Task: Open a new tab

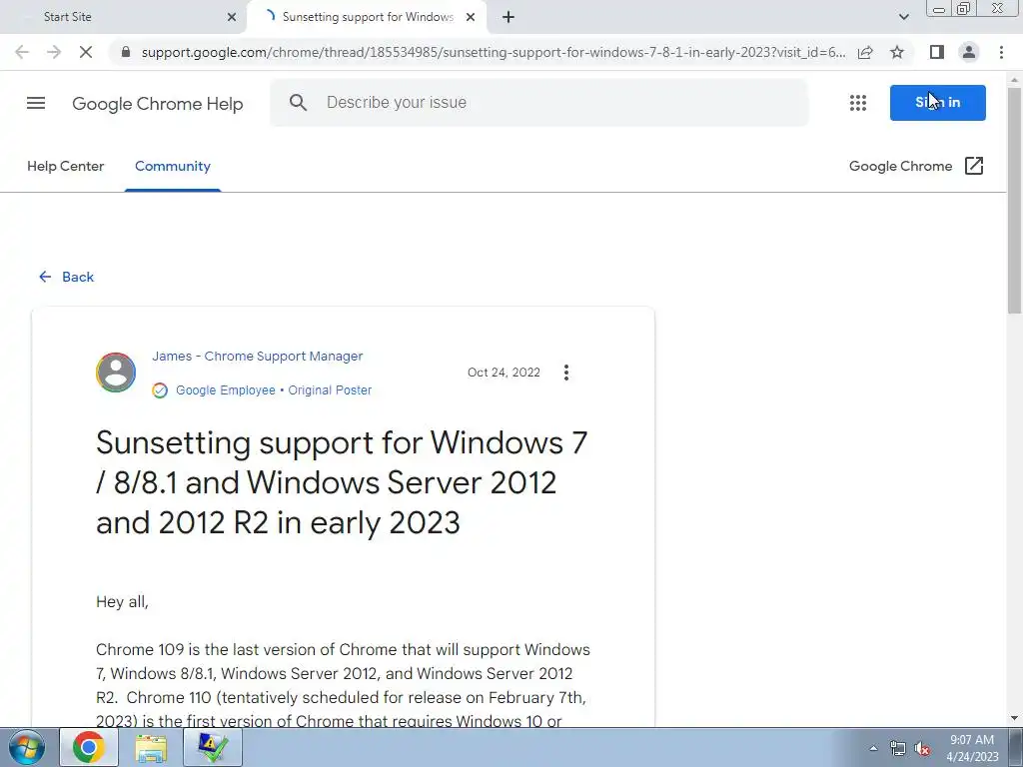Action: (509, 17)
